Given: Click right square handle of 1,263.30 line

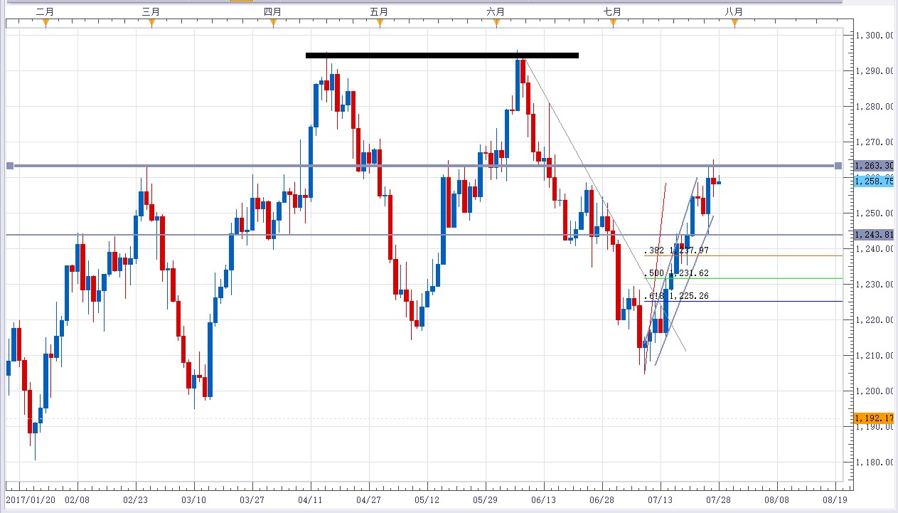Looking at the screenshot, I should [x=838, y=166].
